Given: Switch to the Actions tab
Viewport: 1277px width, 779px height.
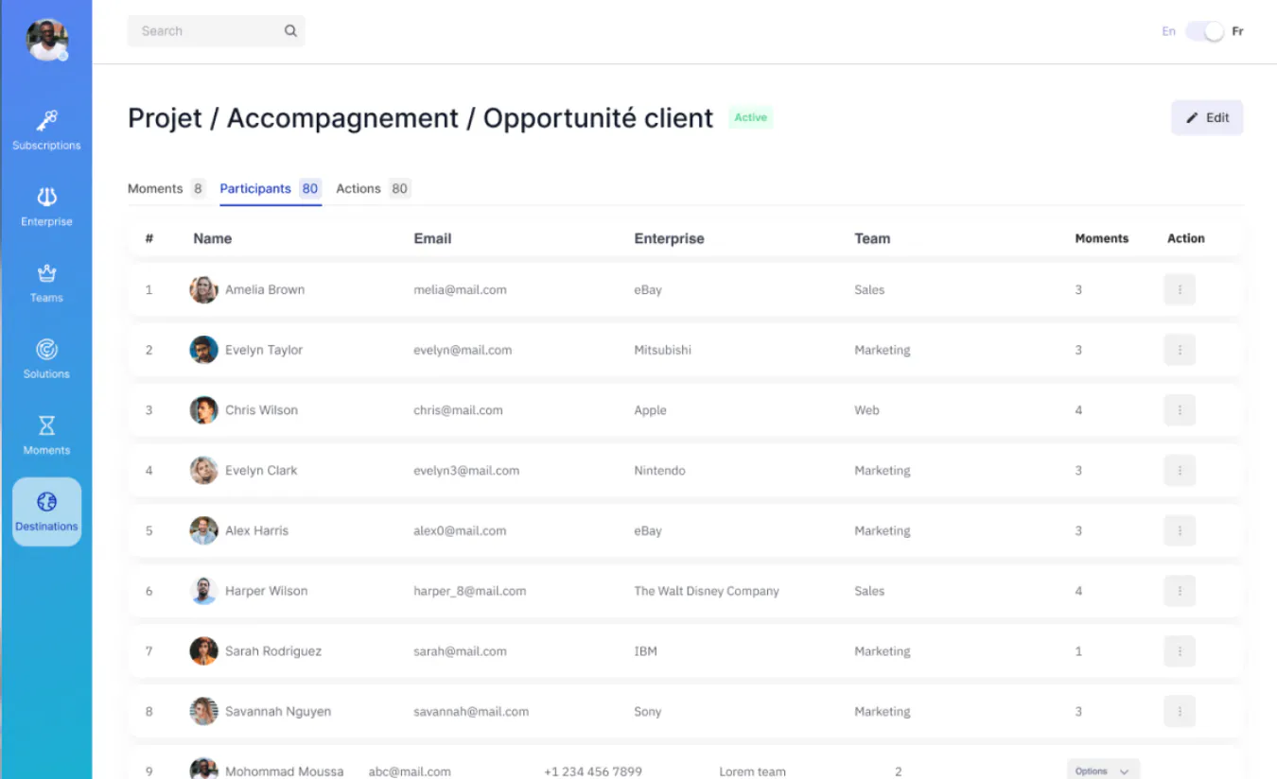Looking at the screenshot, I should click(373, 188).
